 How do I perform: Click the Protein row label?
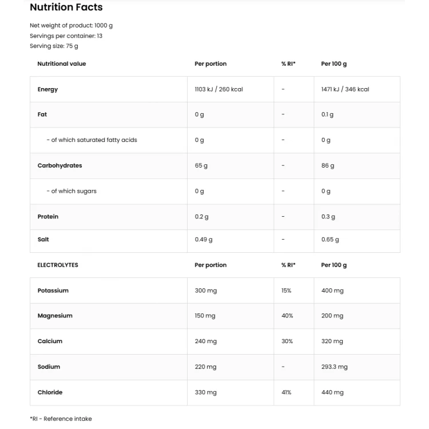coord(48,217)
